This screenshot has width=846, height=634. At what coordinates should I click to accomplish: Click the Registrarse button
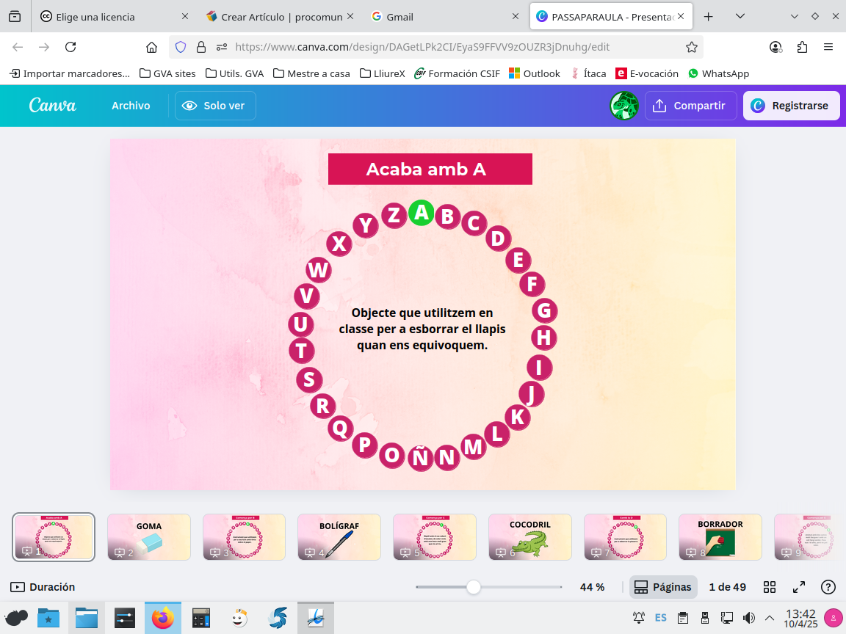[x=790, y=106]
